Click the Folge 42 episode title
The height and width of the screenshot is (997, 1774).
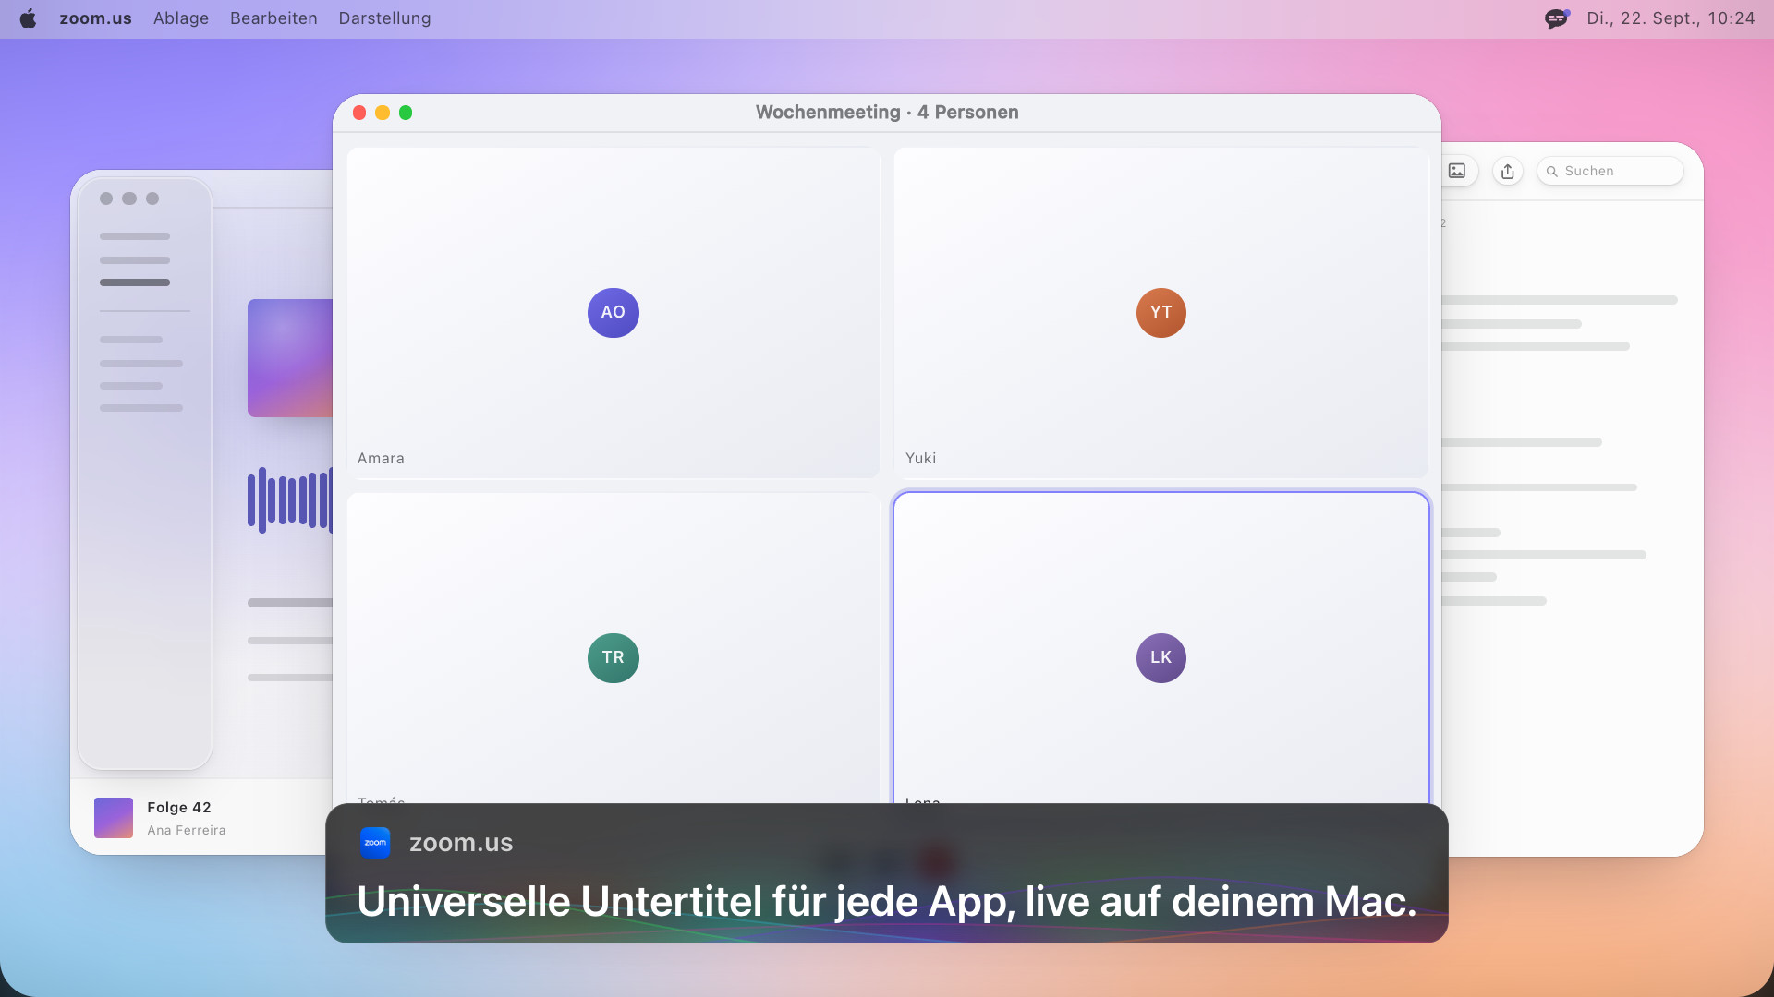[x=179, y=808]
